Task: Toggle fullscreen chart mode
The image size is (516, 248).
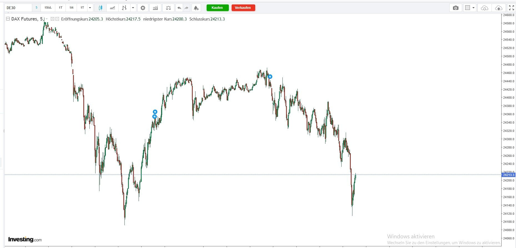Action: [511, 8]
